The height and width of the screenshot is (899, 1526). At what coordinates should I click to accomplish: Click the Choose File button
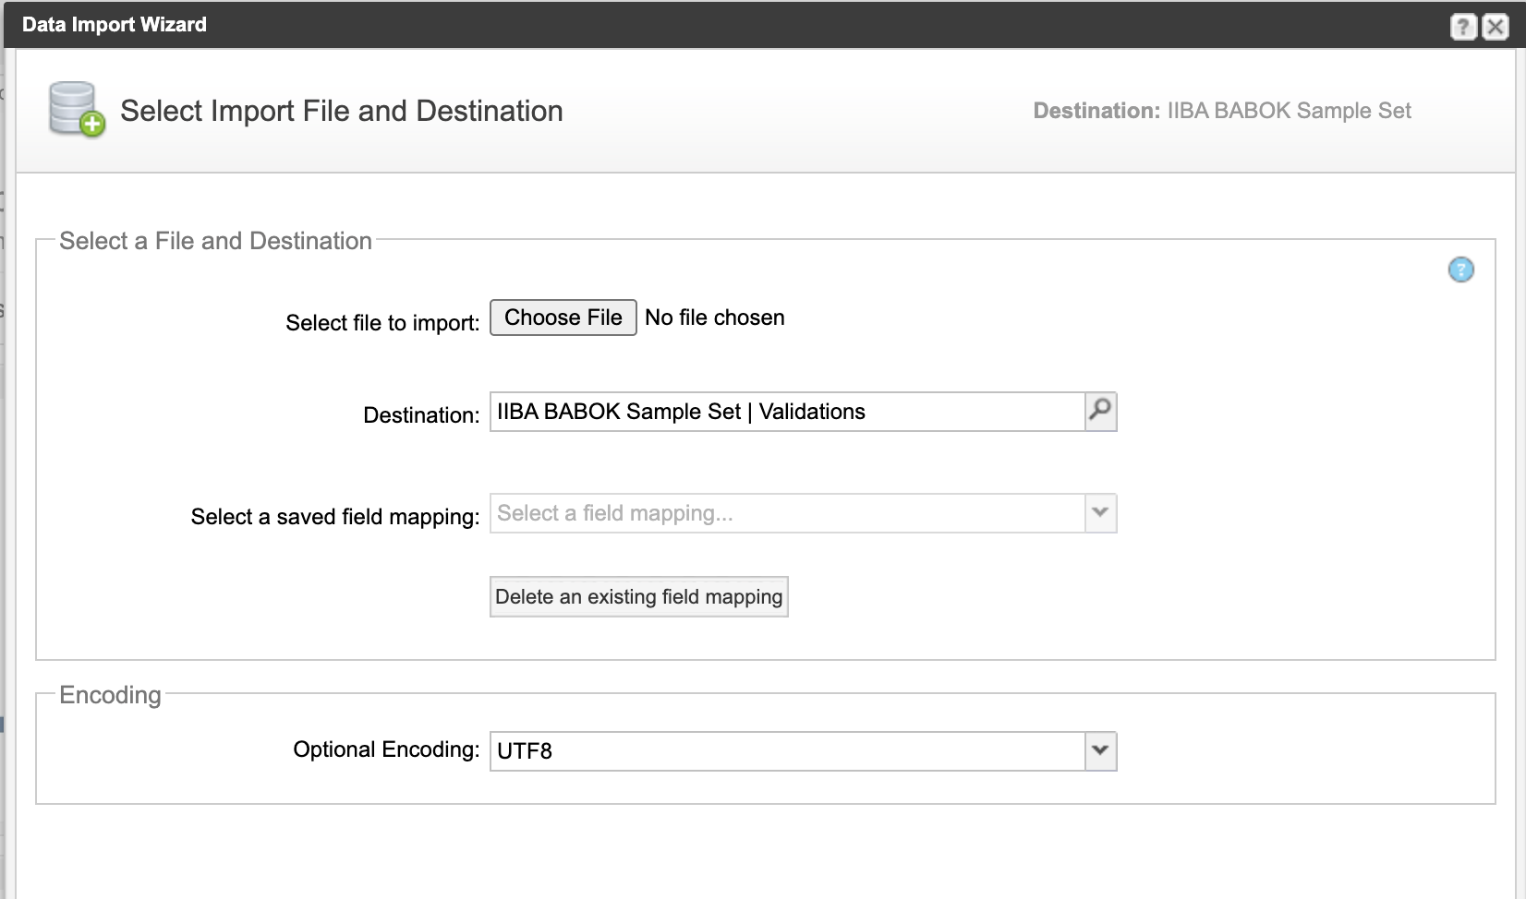[x=563, y=318]
